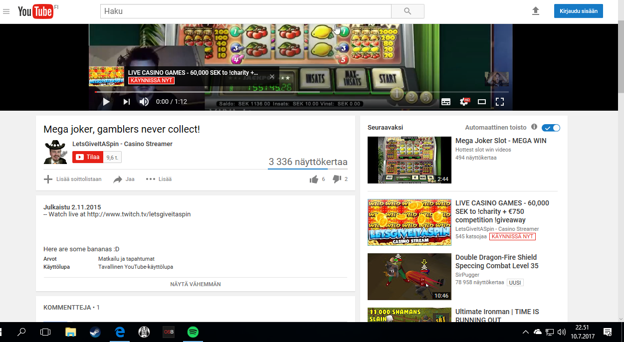Open LIVE CASINO GAMES 60,000 SEK suggested title

(502, 211)
